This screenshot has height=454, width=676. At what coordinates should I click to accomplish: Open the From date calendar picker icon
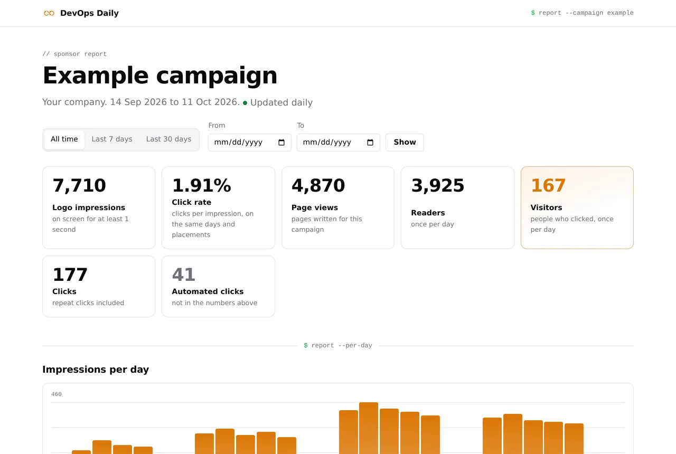(281, 143)
